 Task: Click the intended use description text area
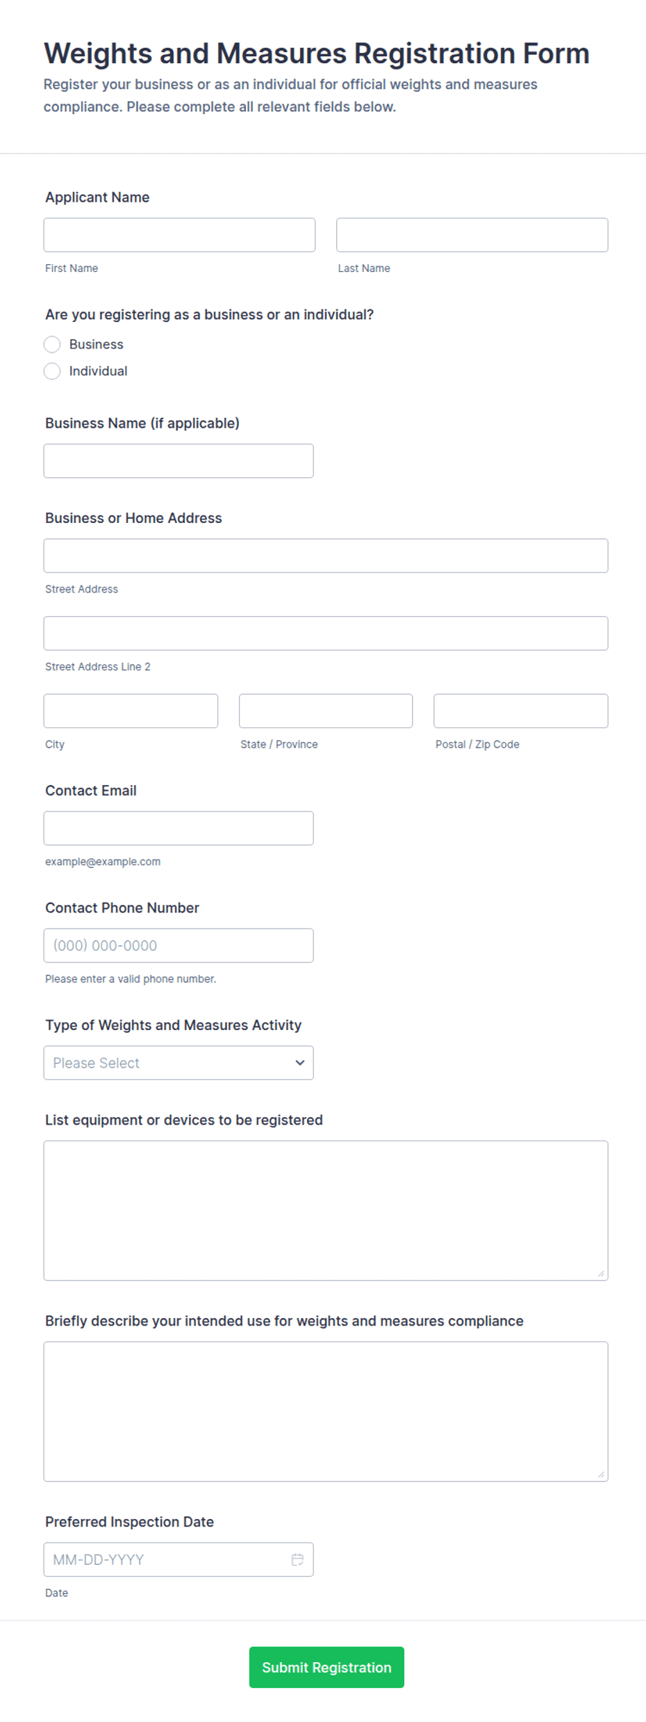tap(326, 1411)
